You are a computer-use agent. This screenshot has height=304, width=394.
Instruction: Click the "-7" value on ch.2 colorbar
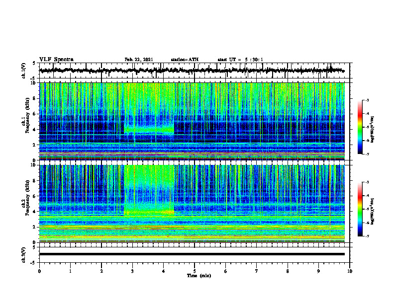pos(367,236)
